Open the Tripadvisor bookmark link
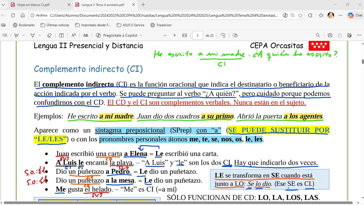Screen dimensions: 364x205 coord(161,25)
